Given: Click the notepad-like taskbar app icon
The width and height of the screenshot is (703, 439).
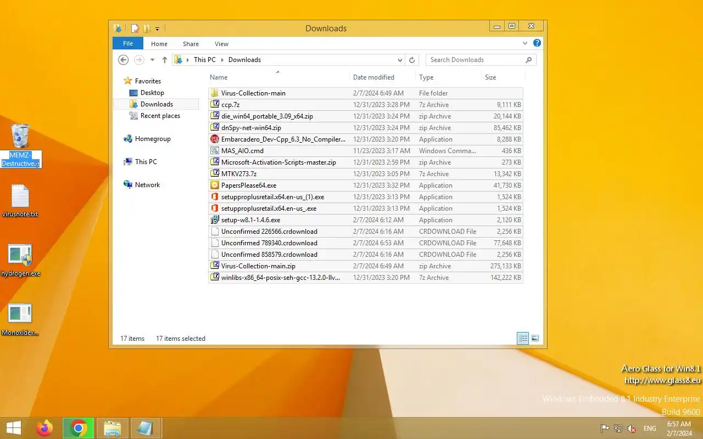Looking at the screenshot, I should [146, 428].
